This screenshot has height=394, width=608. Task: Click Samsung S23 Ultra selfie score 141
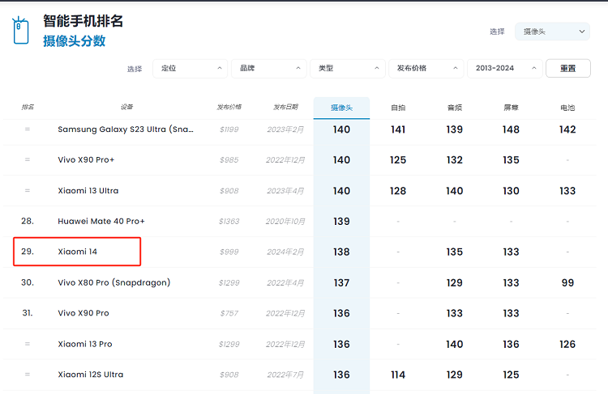[398, 129]
